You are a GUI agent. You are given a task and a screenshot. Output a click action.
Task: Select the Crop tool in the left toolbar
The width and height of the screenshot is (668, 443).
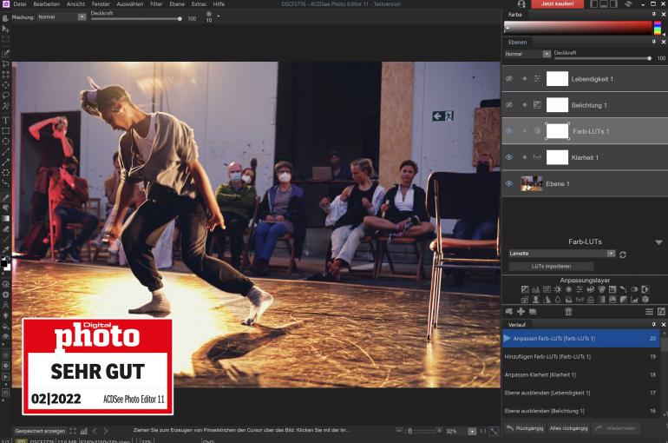[x=5, y=64]
